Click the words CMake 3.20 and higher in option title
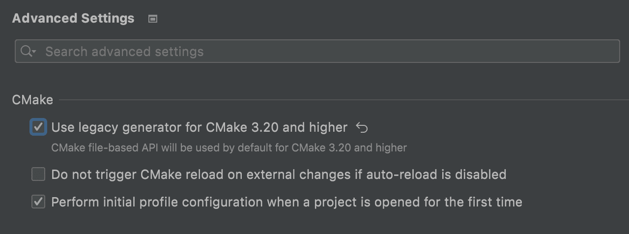This screenshot has width=629, height=234. click(x=277, y=128)
